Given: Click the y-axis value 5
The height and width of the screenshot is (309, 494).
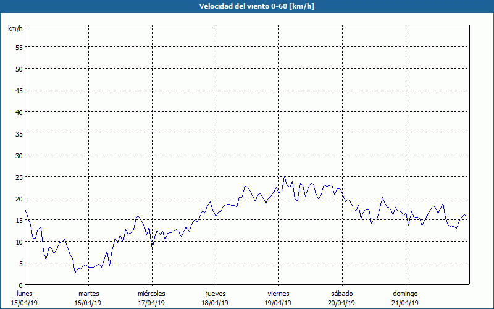Looking at the screenshot, I should point(21,264).
